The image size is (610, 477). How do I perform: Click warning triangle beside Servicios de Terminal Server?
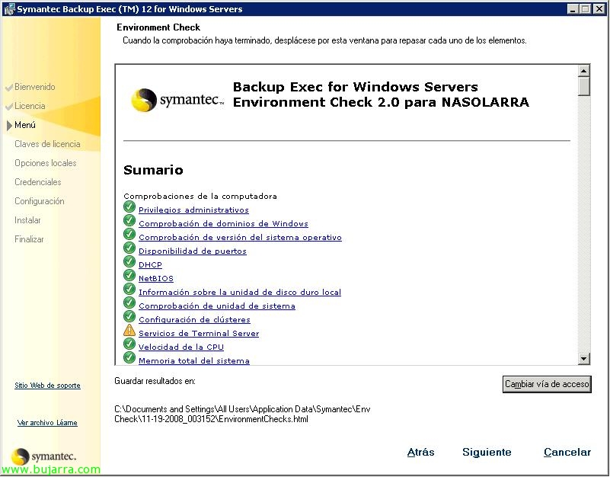129,330
